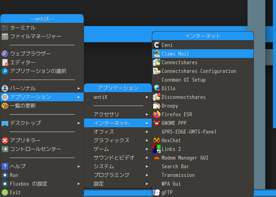The height and width of the screenshot is (197, 276).
Task: Click the 一覧の更新 label
Action: pos(23,106)
